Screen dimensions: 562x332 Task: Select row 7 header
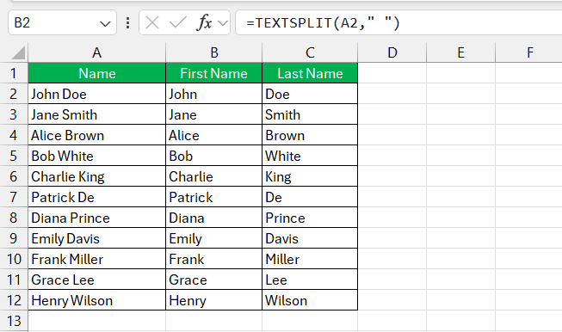pos(14,197)
